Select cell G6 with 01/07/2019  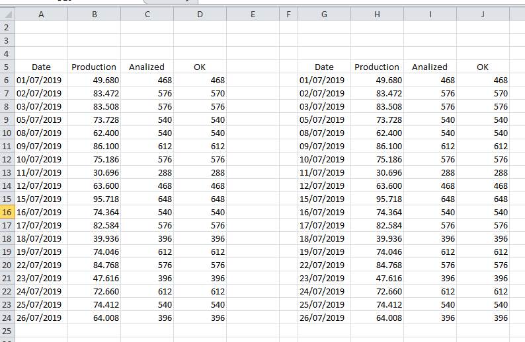point(324,80)
